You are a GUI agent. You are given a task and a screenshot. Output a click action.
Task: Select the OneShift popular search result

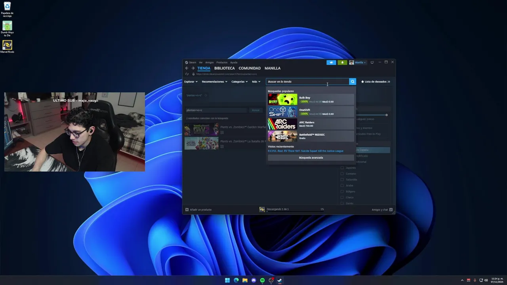(311, 112)
